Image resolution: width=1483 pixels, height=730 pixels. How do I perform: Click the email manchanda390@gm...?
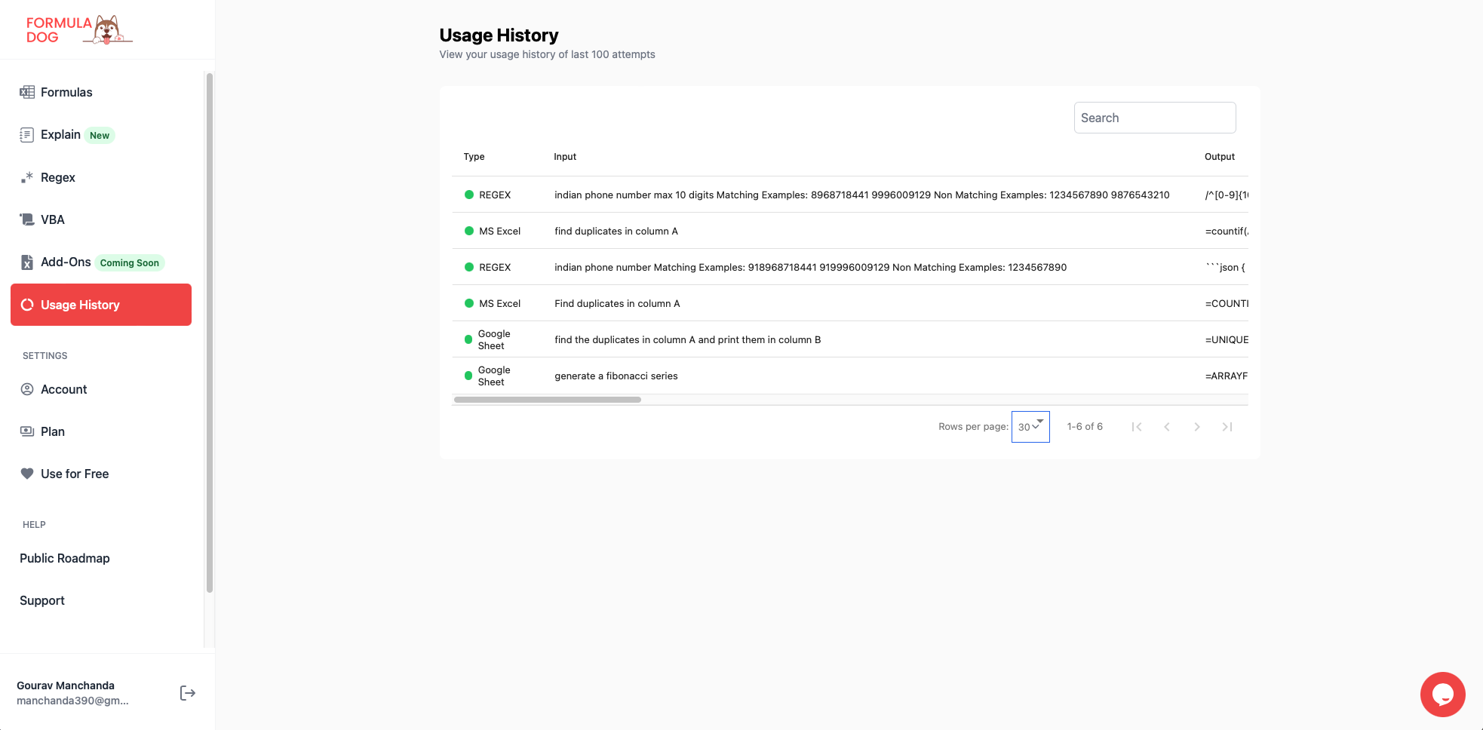pos(72,701)
